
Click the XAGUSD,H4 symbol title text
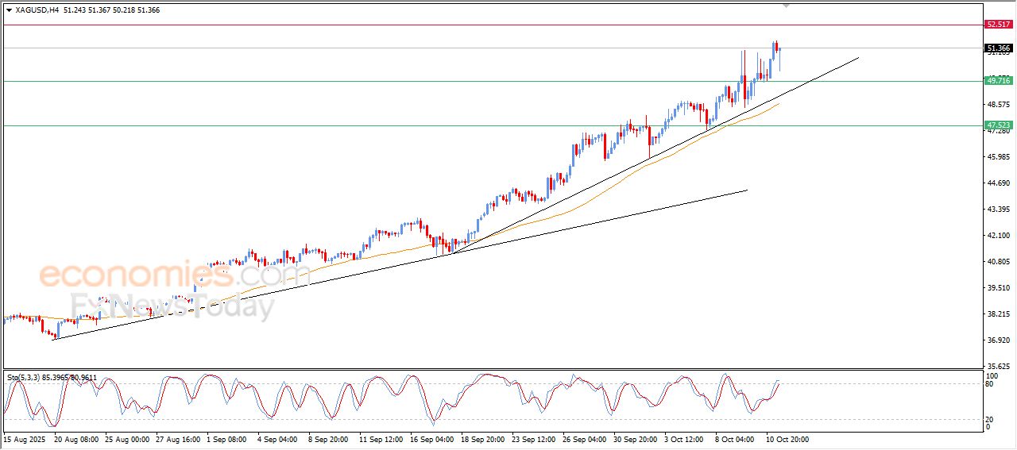tap(37, 10)
